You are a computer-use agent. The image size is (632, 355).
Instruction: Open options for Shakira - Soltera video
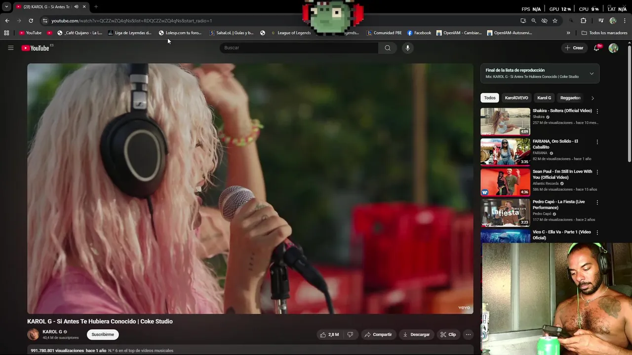point(597,111)
